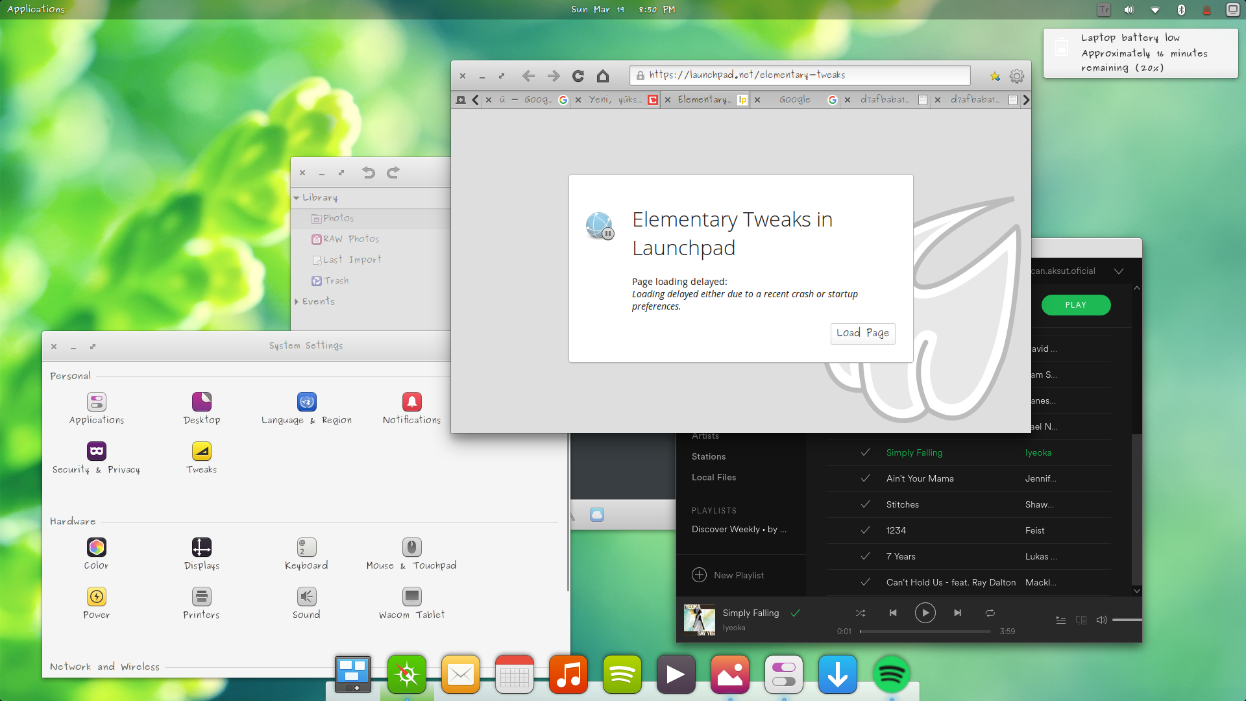Click the Load Page button

click(x=862, y=334)
